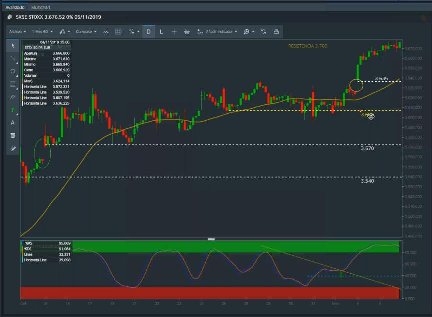Toggle the VOL volume display

[105, 31]
